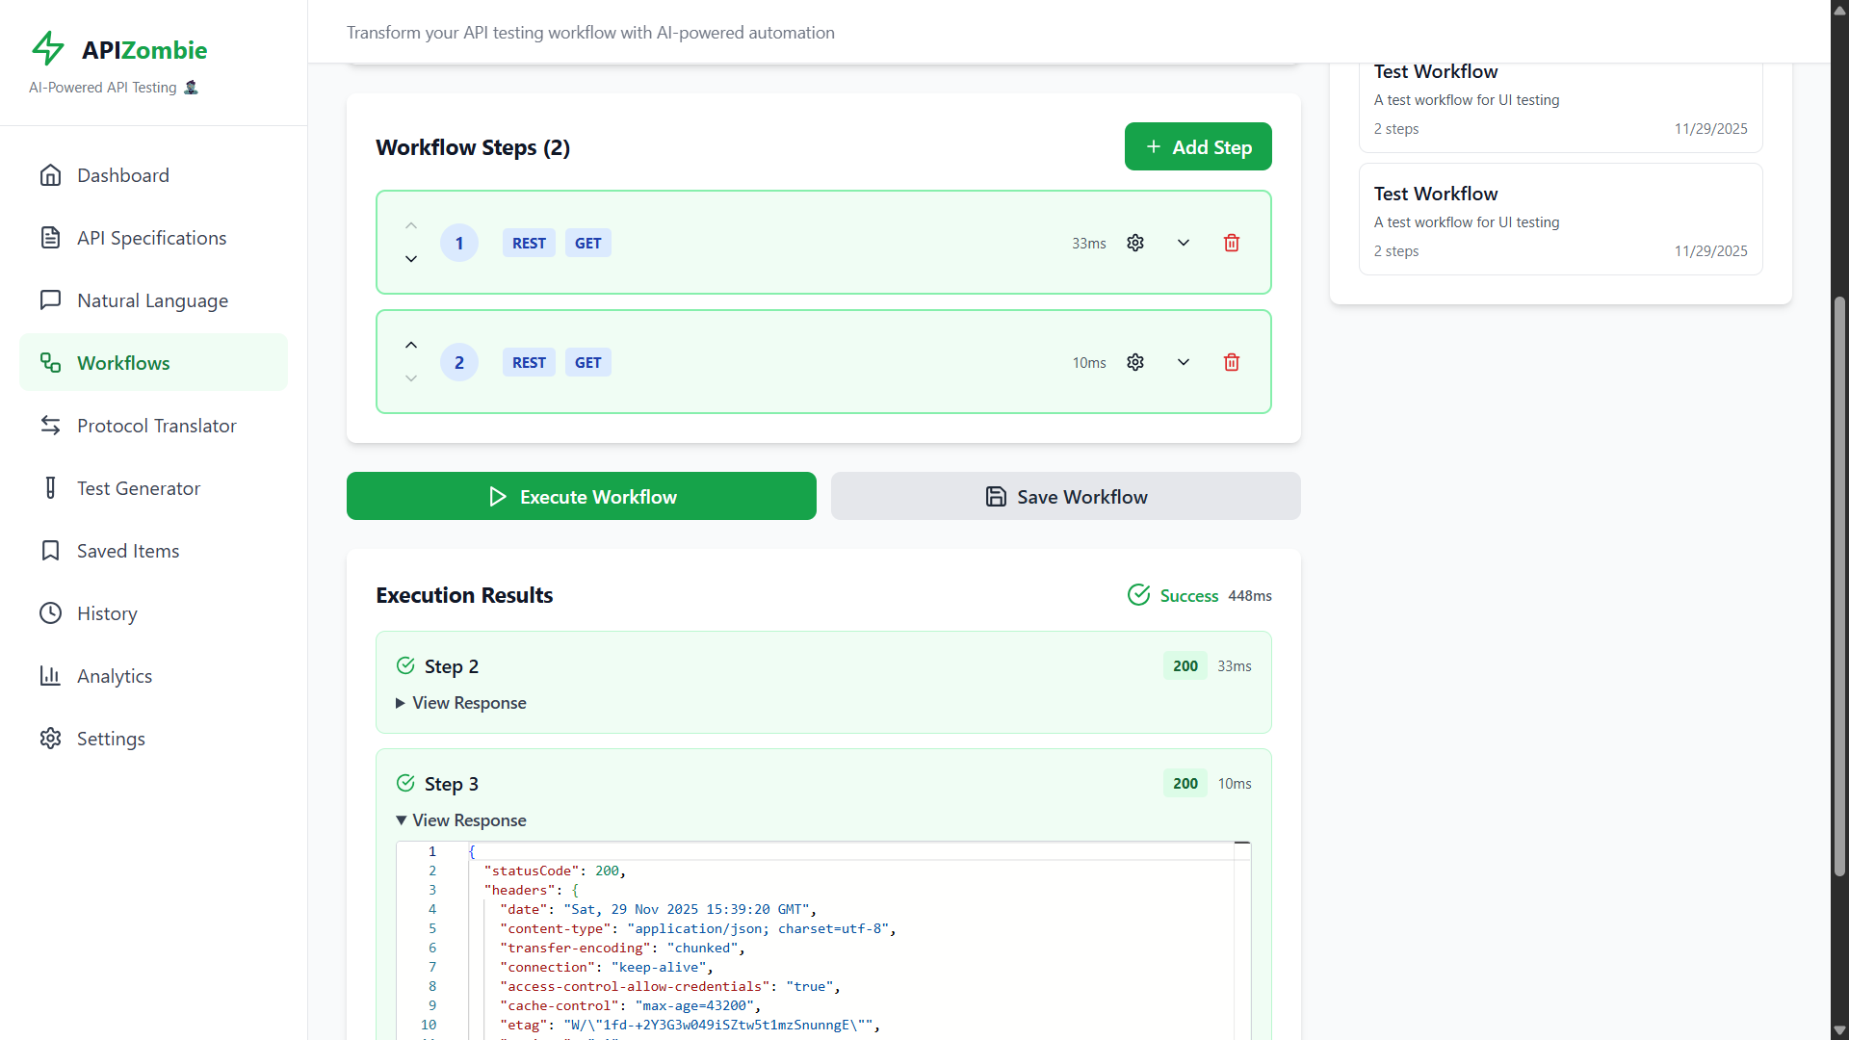Delete step 1 with trash icon

coord(1231,243)
